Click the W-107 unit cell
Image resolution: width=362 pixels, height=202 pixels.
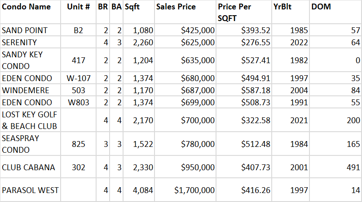[x=79, y=78]
